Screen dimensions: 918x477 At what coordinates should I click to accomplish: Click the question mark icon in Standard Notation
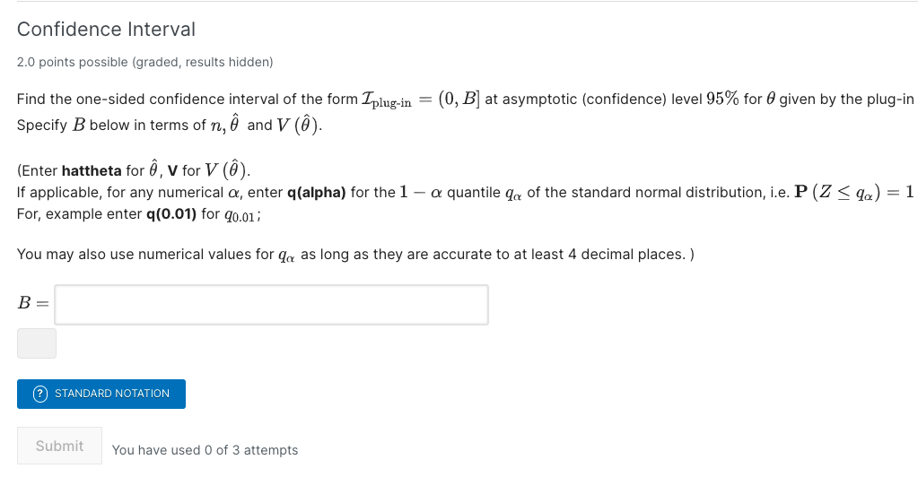pos(39,394)
